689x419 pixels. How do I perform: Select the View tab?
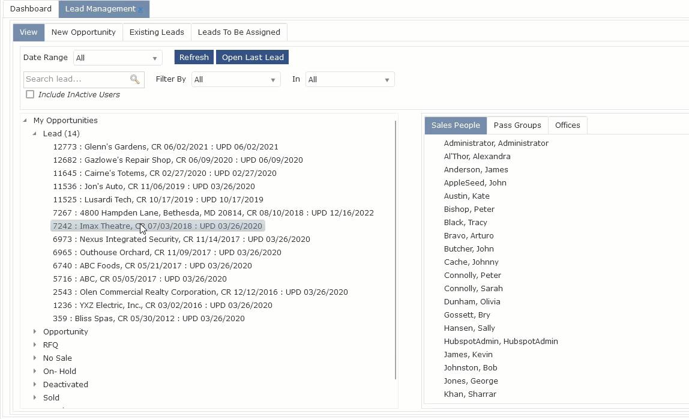point(29,32)
